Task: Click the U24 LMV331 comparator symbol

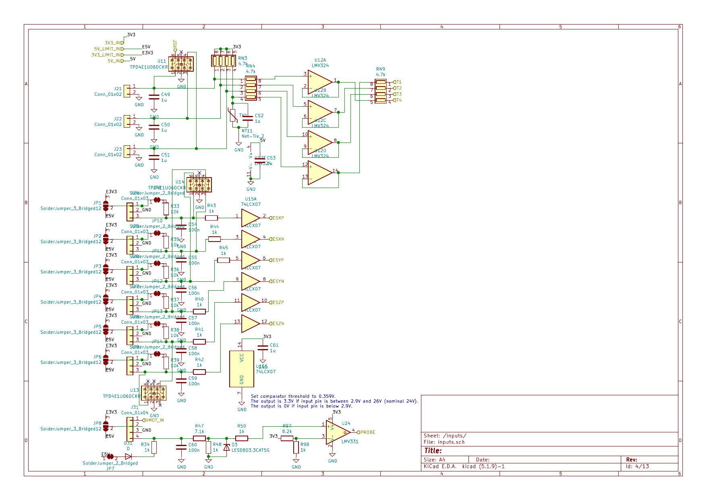Action: (x=337, y=432)
